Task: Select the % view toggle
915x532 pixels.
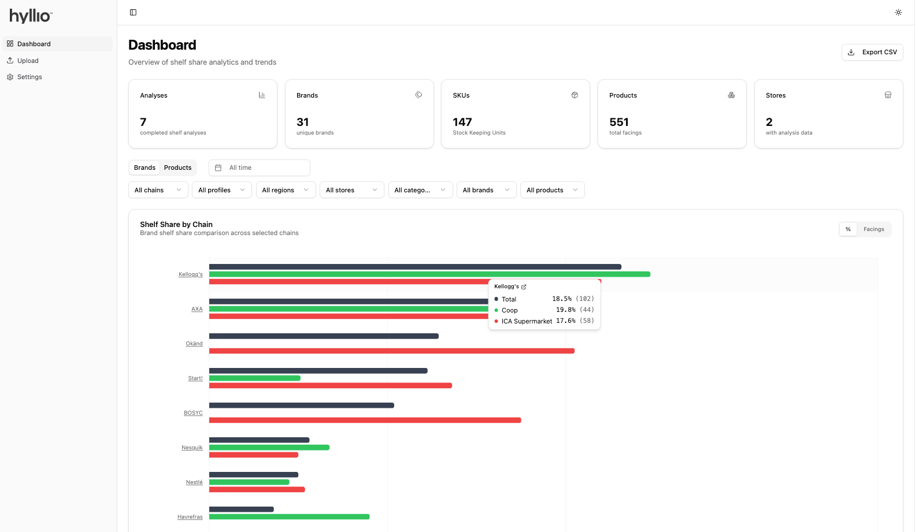Action: point(848,229)
